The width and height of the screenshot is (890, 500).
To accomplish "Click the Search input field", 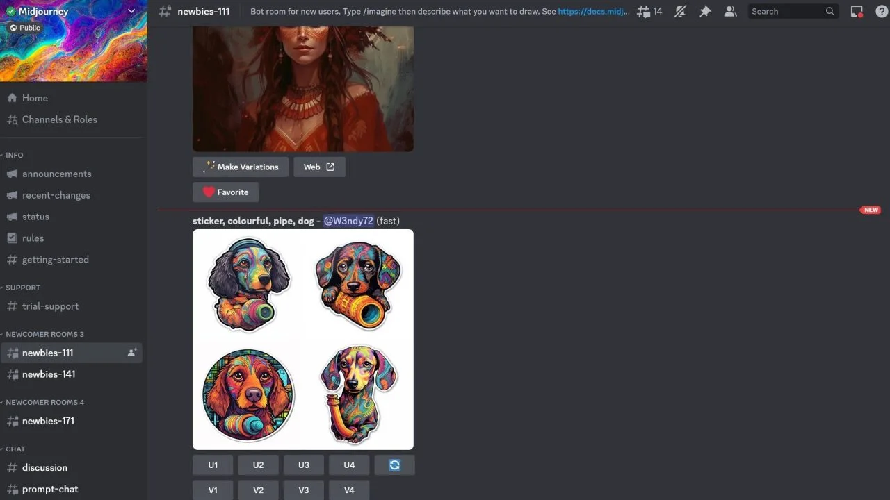I will 786,11.
